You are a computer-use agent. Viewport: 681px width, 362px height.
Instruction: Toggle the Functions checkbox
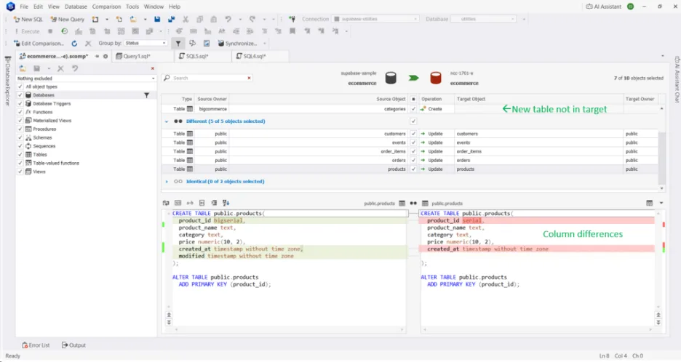(x=20, y=112)
